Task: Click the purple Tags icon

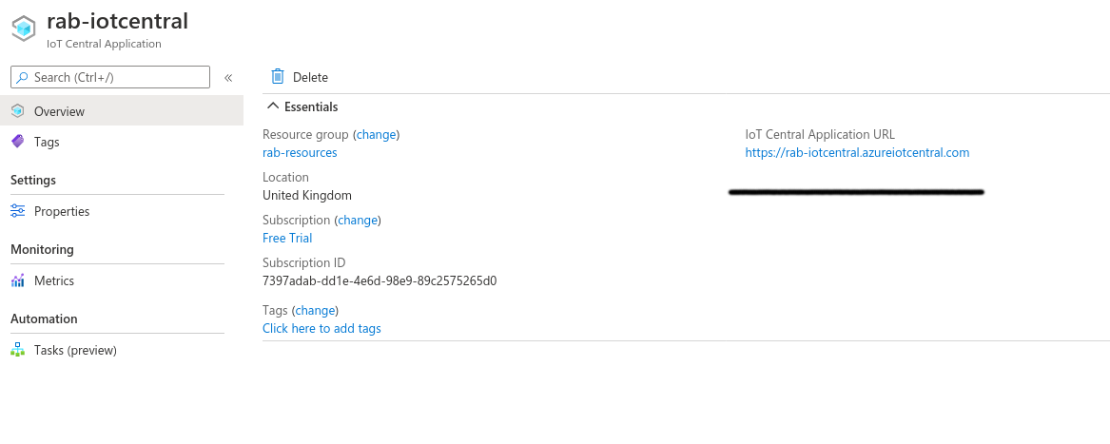Action: coord(17,142)
